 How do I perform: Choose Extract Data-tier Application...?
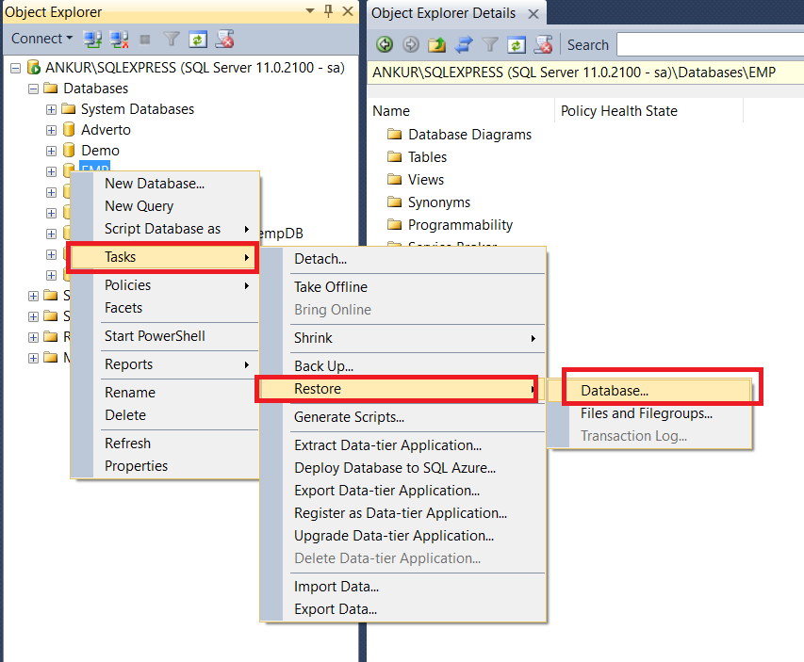pyautogui.click(x=403, y=445)
